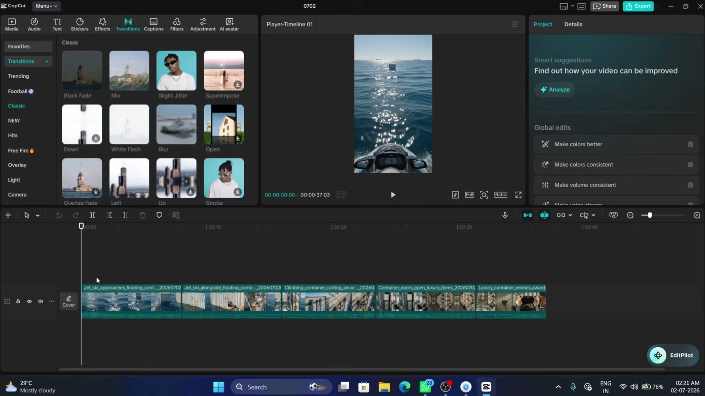Enable Make colors consistent checkbox

click(690, 165)
